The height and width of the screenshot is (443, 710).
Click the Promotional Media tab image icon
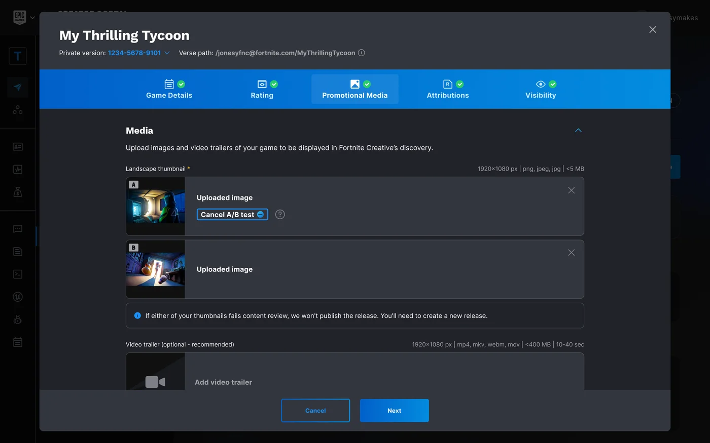click(355, 84)
